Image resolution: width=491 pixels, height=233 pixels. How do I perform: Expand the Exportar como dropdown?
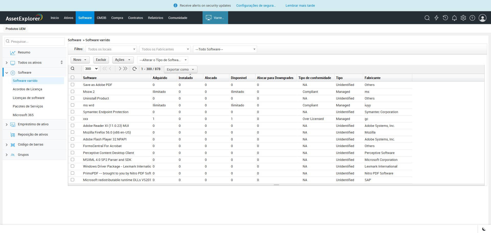click(x=180, y=70)
